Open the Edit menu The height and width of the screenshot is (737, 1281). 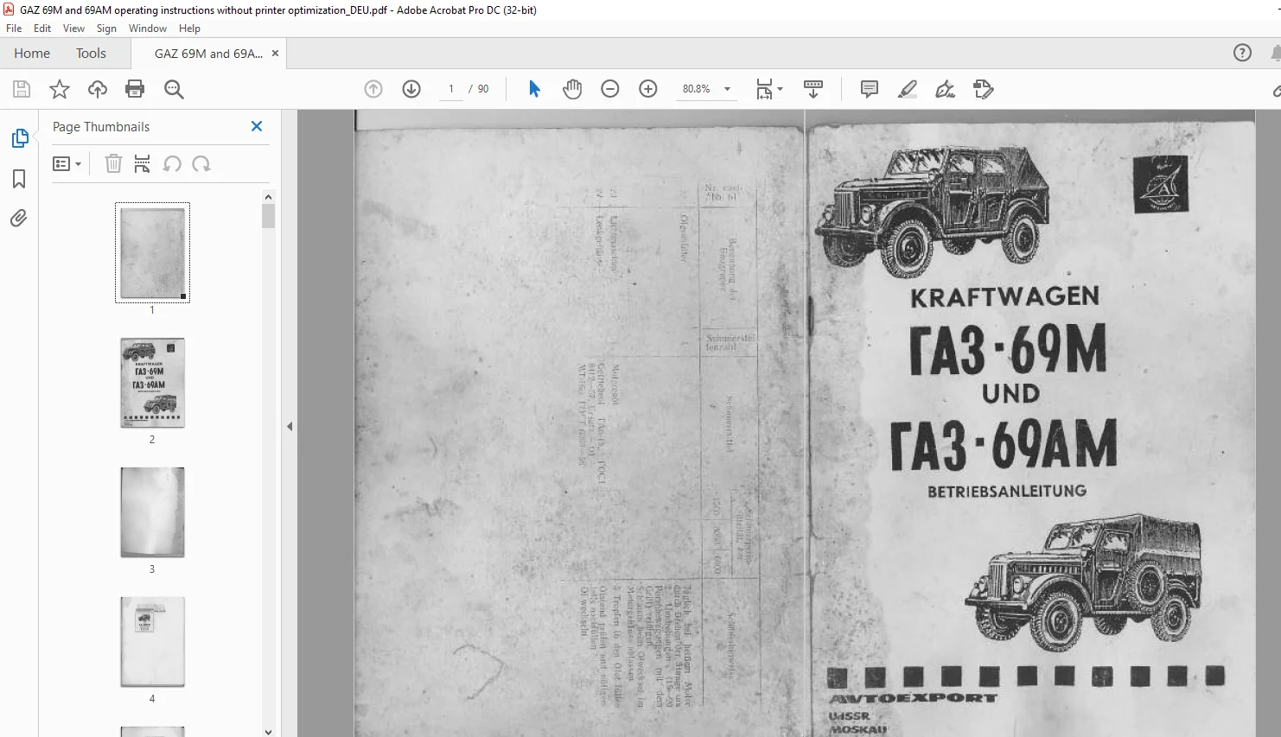[x=42, y=29]
